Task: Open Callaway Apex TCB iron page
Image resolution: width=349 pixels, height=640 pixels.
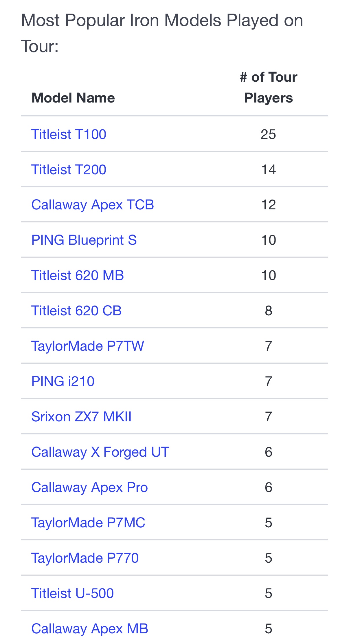Action: 92,205
